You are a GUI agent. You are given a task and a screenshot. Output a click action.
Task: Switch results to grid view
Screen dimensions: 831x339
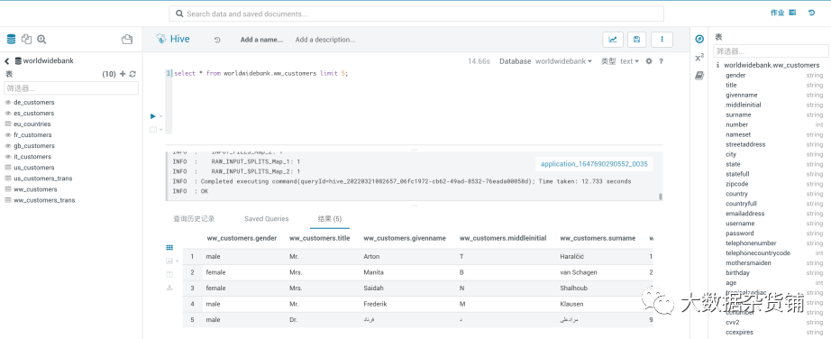(x=169, y=248)
